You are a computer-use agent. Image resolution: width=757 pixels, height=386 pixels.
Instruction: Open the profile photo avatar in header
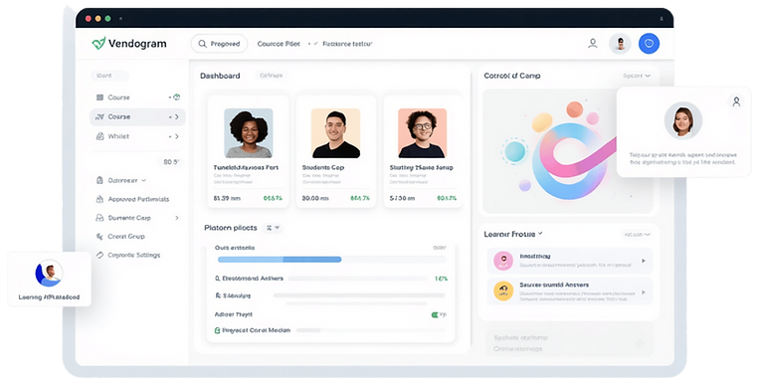click(x=621, y=44)
